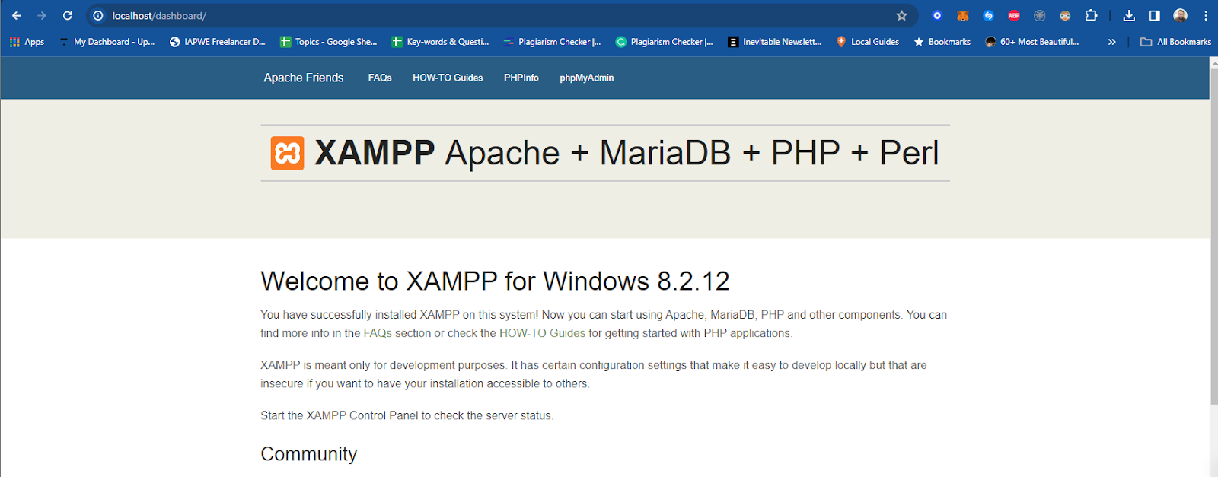Click the forward navigation arrow

pyautogui.click(x=42, y=15)
